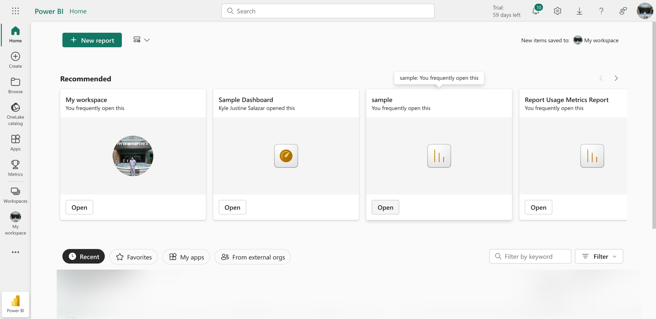Open the app launcher grid icon
This screenshot has width=656, height=319.
(x=15, y=11)
